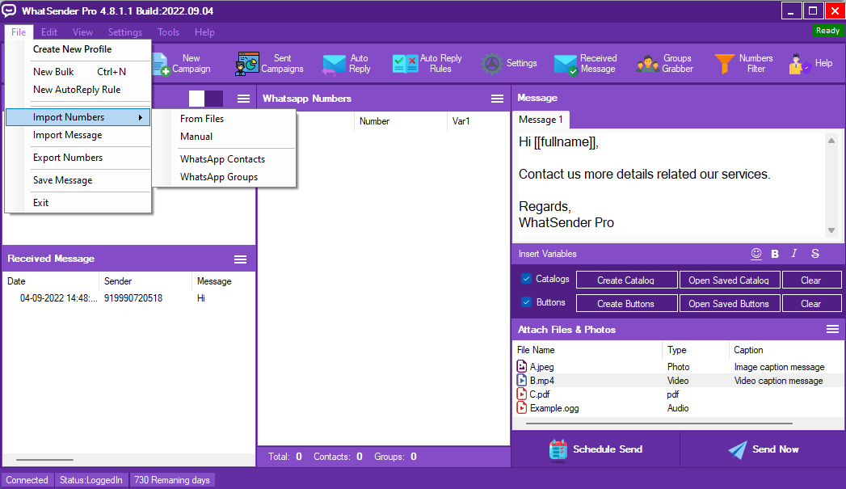The image size is (846, 489).
Task: Open the Help menu in menu bar
Action: coord(204,32)
